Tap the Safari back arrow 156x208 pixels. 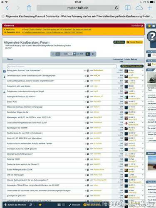(7, 8)
